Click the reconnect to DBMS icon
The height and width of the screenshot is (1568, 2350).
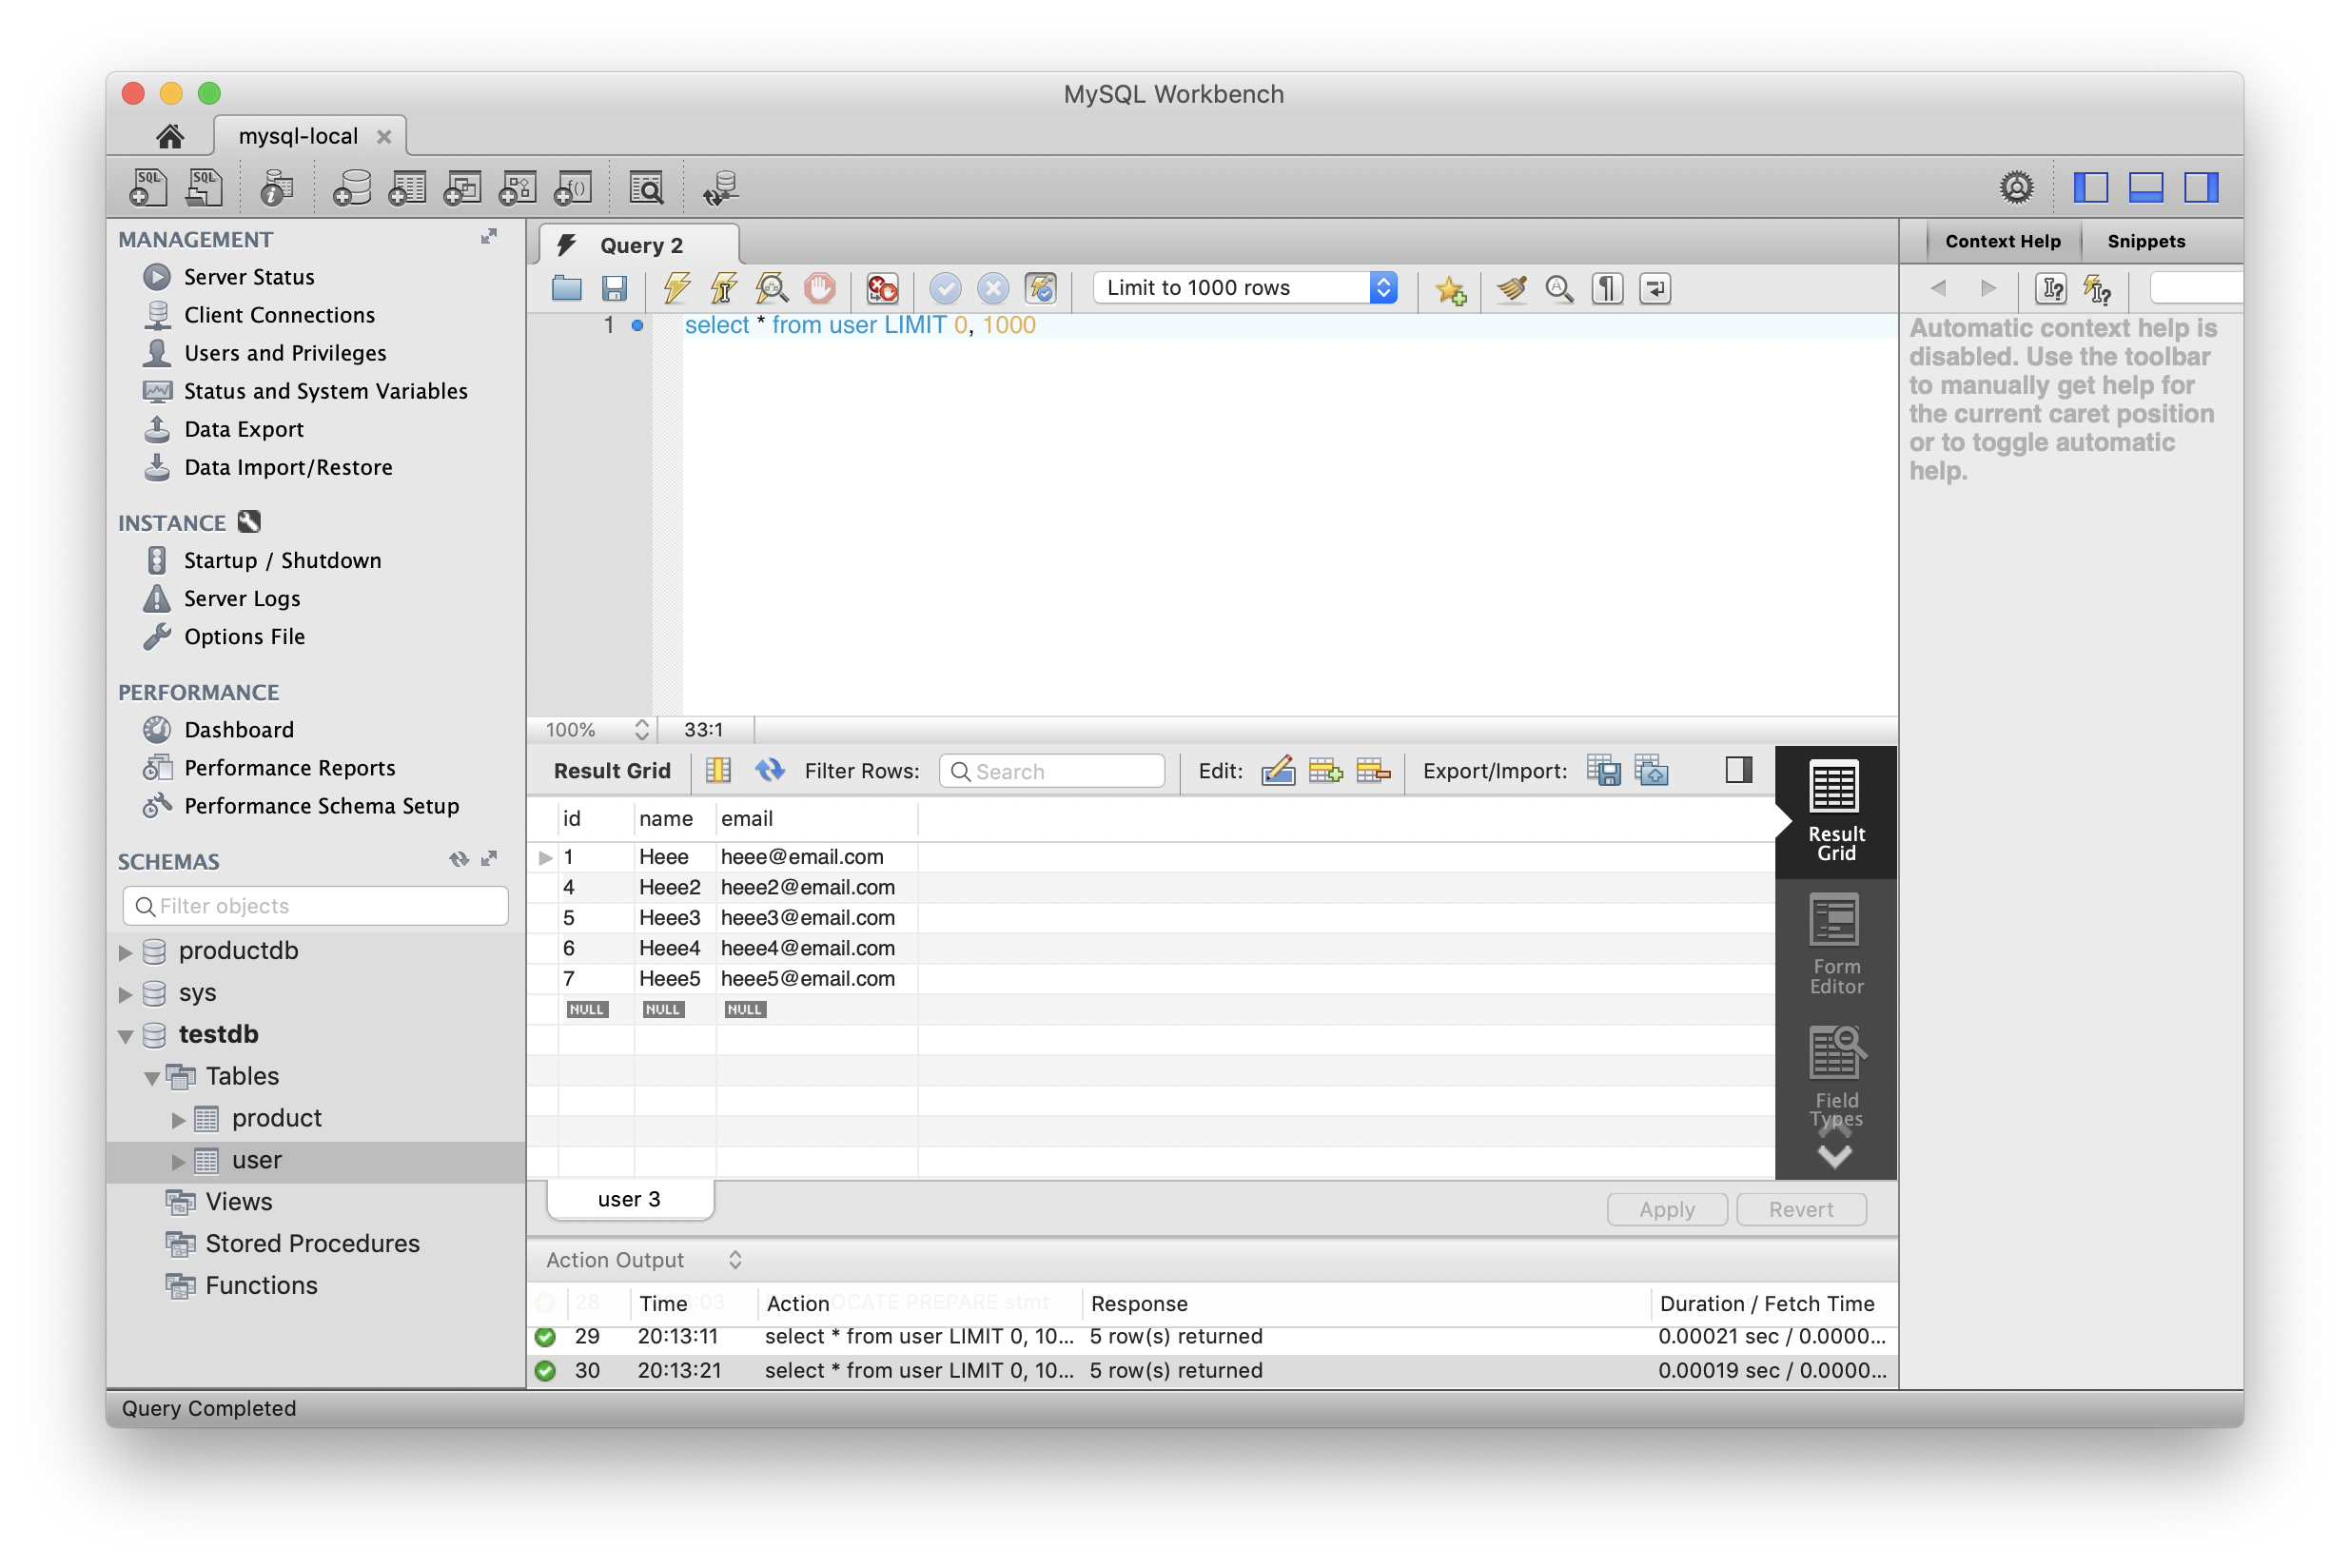pos(720,188)
